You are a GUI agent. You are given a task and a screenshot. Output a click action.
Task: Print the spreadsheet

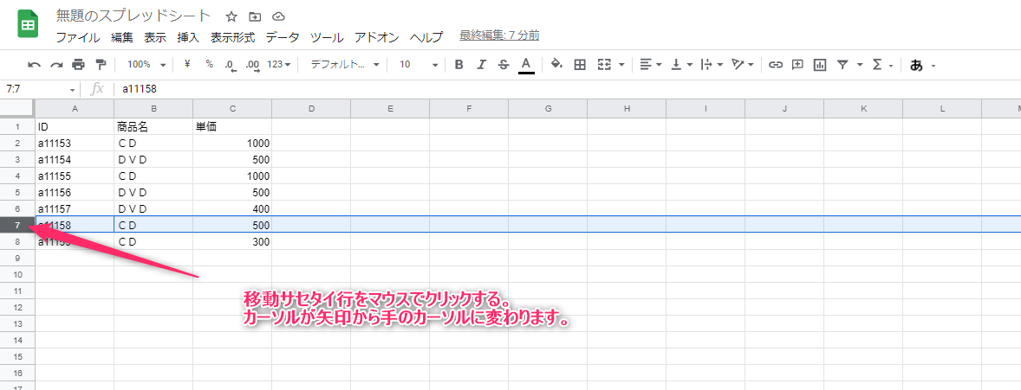click(79, 64)
